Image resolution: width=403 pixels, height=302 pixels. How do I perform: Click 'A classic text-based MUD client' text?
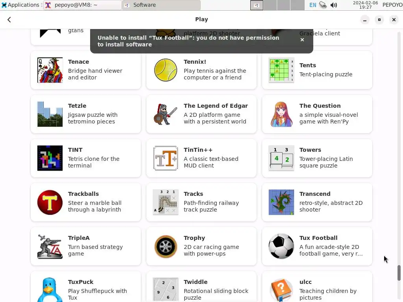[211, 162]
